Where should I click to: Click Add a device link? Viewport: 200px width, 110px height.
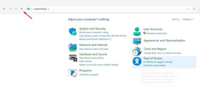point(85,61)
